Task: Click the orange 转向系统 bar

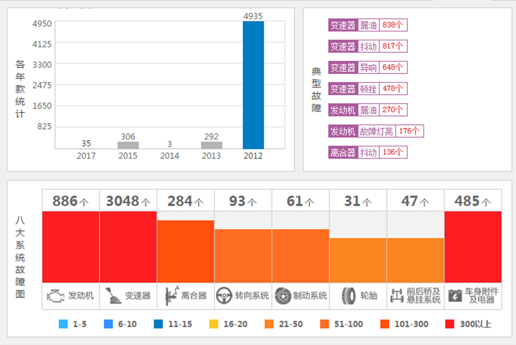Action: coord(243,256)
